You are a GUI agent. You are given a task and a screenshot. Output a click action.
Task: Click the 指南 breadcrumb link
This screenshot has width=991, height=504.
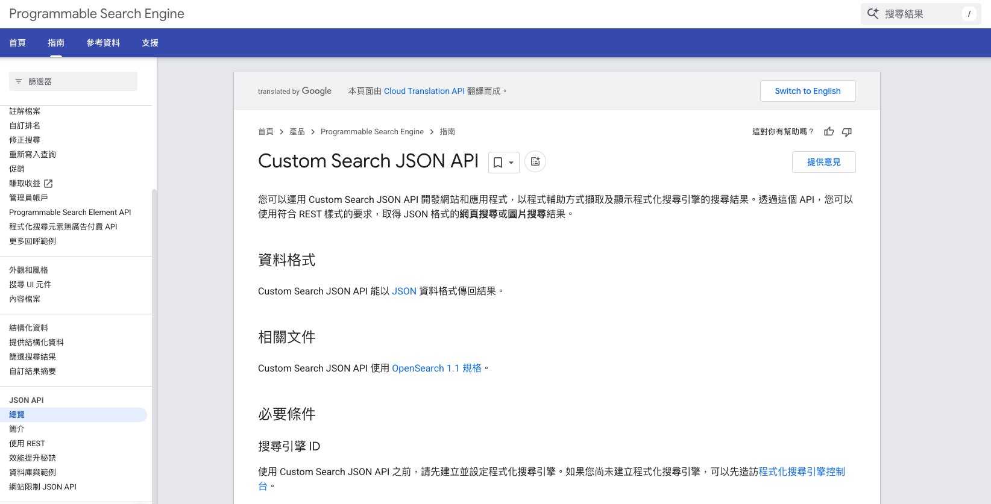click(x=447, y=132)
